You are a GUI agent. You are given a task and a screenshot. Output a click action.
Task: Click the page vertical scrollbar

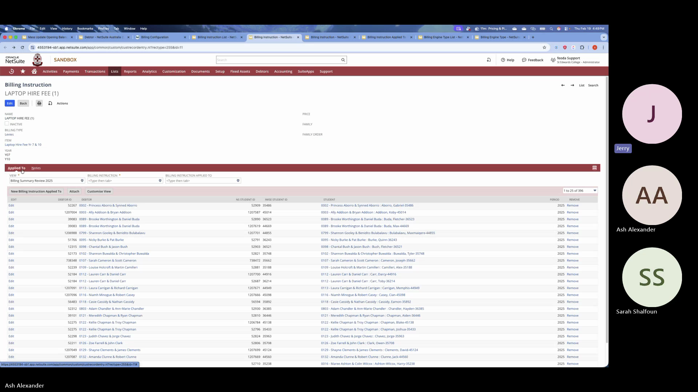tap(606, 211)
